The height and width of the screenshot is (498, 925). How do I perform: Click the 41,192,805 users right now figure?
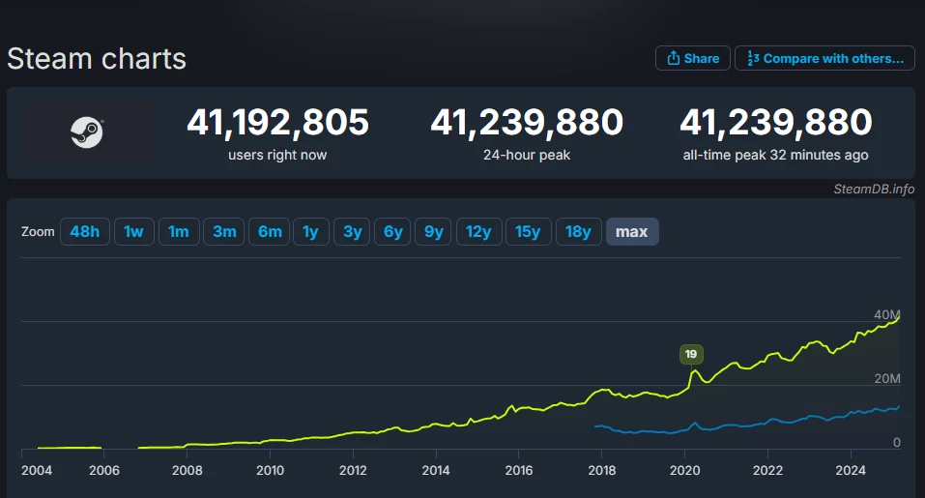click(277, 122)
